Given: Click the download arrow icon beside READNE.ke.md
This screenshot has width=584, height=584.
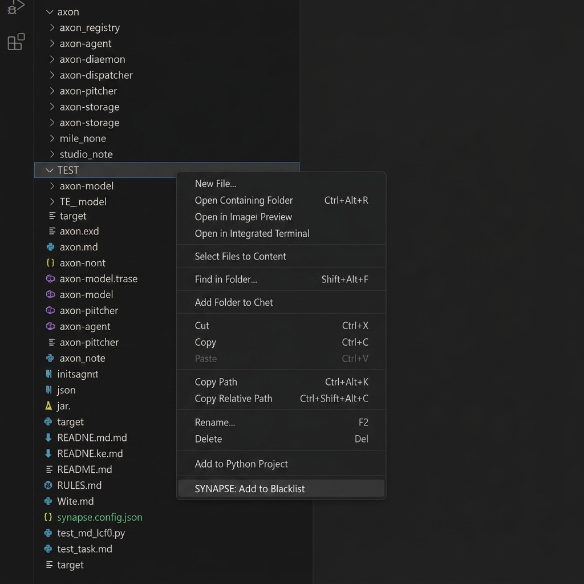Looking at the screenshot, I should [48, 453].
